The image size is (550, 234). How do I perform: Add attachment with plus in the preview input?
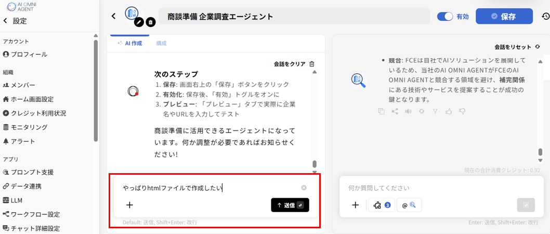[356, 205]
